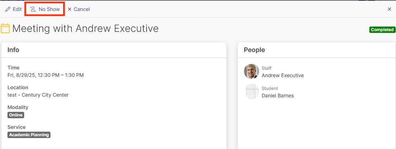Click the meeting time text
This screenshot has width=396, height=149.
46,75
